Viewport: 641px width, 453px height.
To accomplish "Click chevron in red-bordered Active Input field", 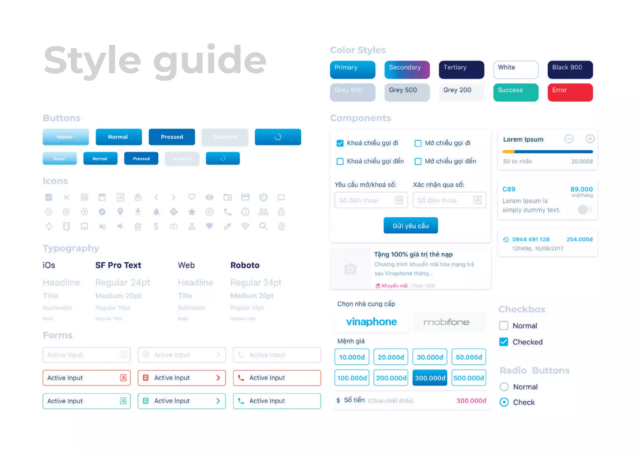I will pyautogui.click(x=218, y=378).
